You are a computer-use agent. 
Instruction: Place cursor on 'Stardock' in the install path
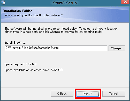pyautogui.click(x=43, y=48)
